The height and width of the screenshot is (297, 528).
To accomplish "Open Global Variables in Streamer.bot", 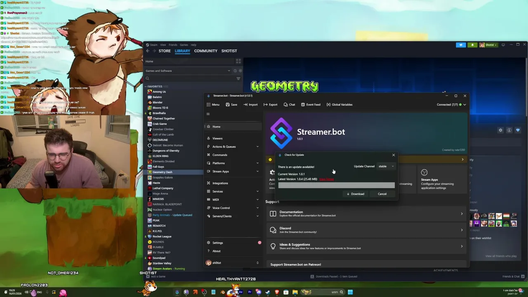I will (x=339, y=104).
